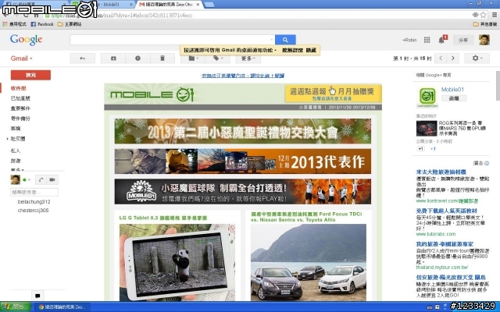This screenshot has height=312, width=500.
Task: Archive this email with the archive icon
Action: click(113, 58)
